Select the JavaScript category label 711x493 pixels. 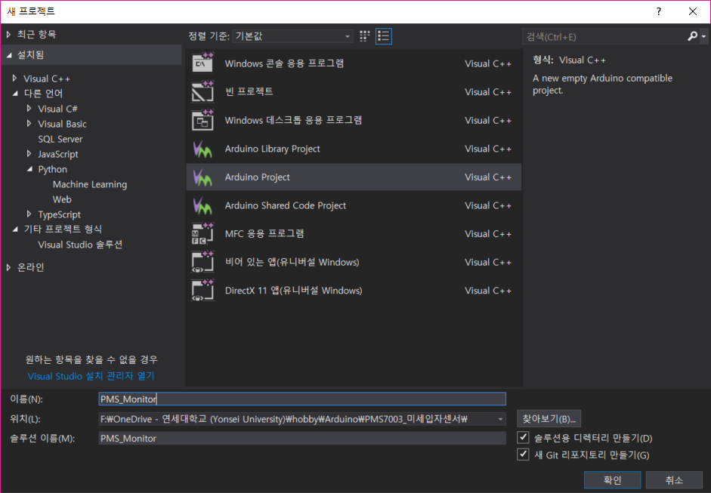[x=58, y=154]
